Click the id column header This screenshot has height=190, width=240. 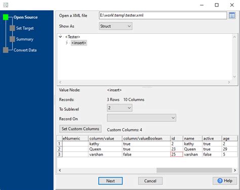(177, 138)
